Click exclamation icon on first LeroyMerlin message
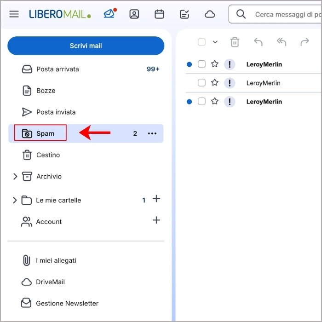The height and width of the screenshot is (322, 322). click(230, 64)
